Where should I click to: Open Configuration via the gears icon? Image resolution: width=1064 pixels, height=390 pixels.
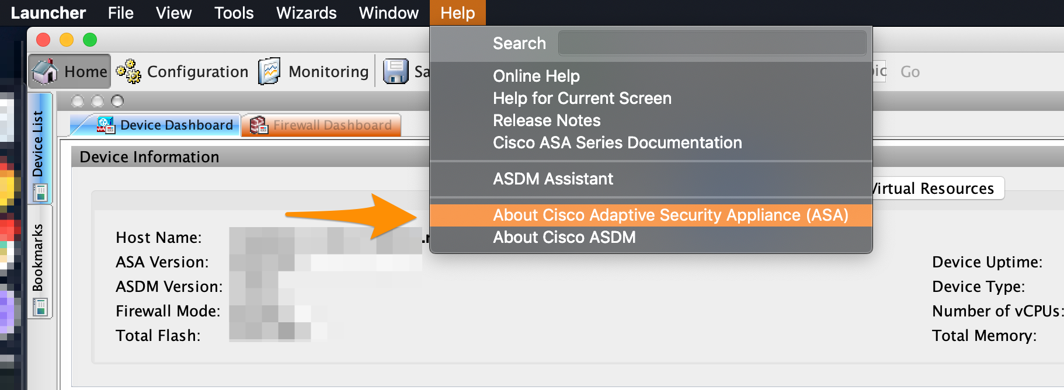tap(128, 71)
